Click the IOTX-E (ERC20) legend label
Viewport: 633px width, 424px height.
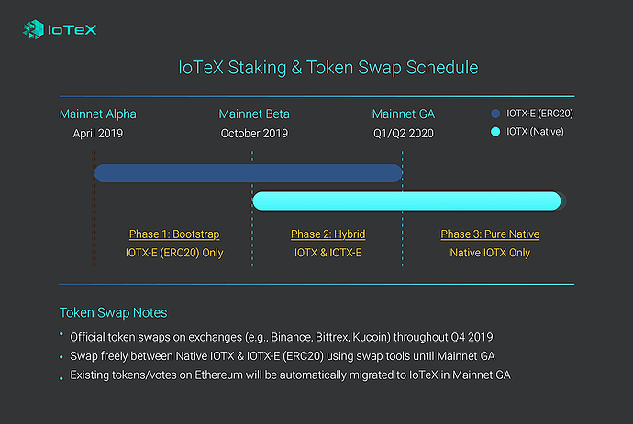pos(539,114)
